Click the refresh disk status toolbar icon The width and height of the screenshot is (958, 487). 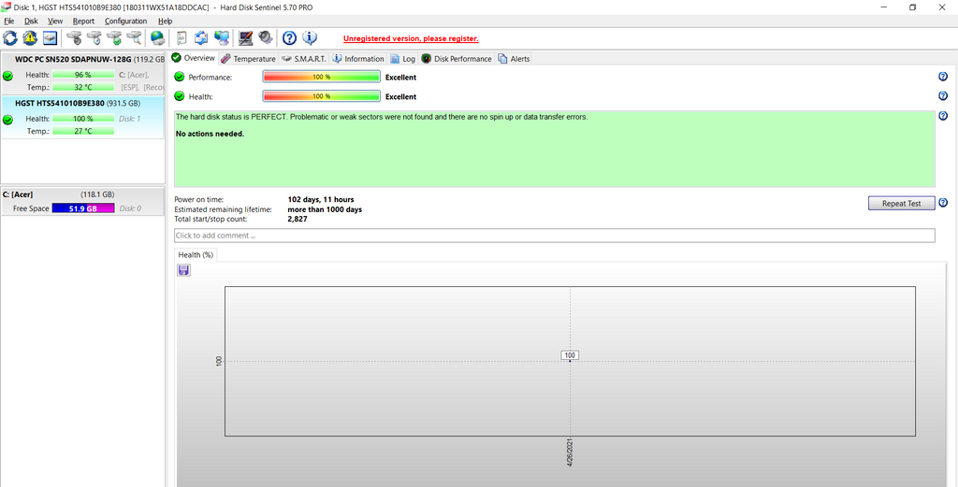tap(10, 38)
